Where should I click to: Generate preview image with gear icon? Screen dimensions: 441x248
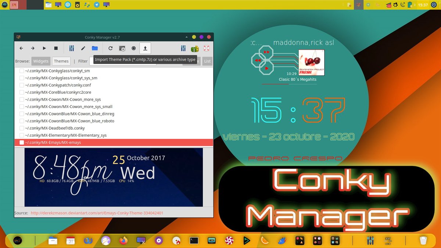[122, 48]
